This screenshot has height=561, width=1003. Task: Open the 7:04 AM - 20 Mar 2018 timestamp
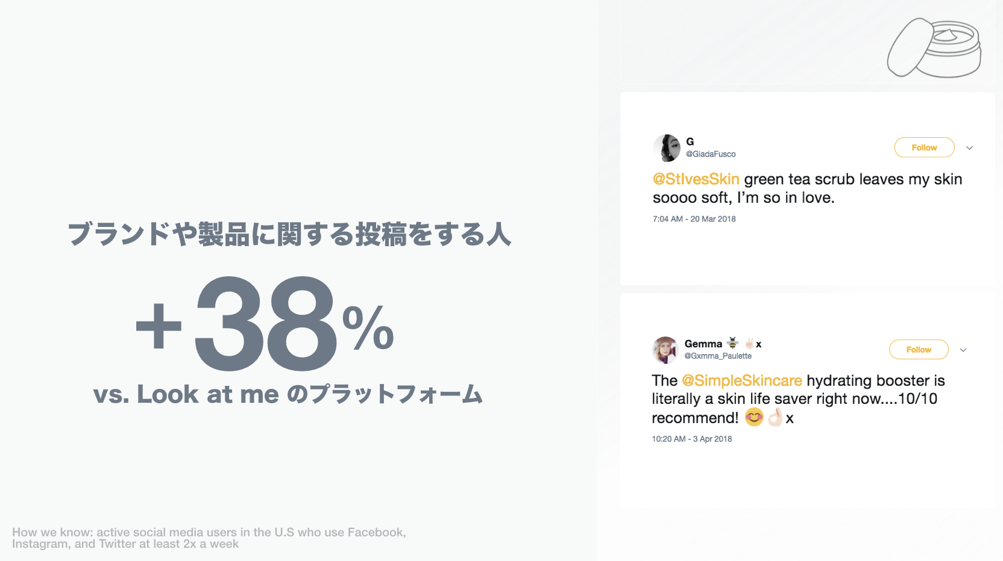coord(694,219)
